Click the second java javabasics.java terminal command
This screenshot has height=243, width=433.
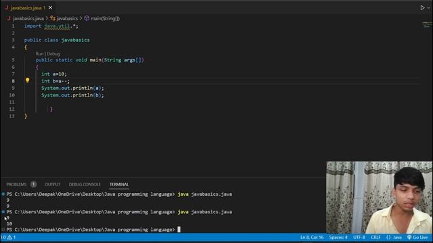click(x=204, y=212)
